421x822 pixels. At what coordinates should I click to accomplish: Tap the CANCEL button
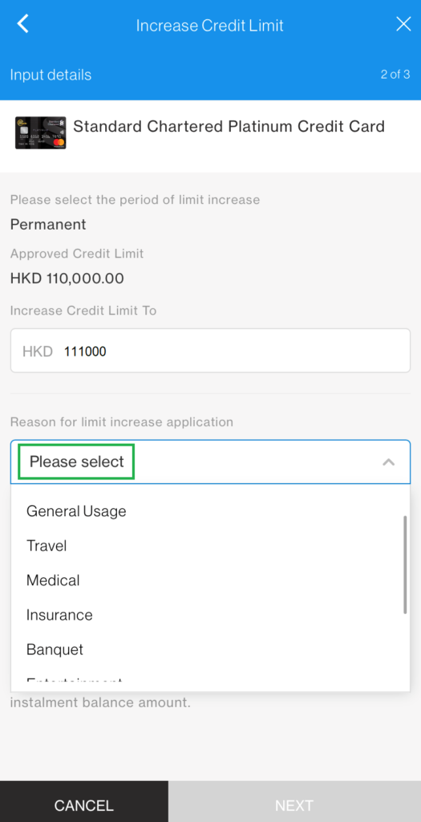(x=84, y=802)
